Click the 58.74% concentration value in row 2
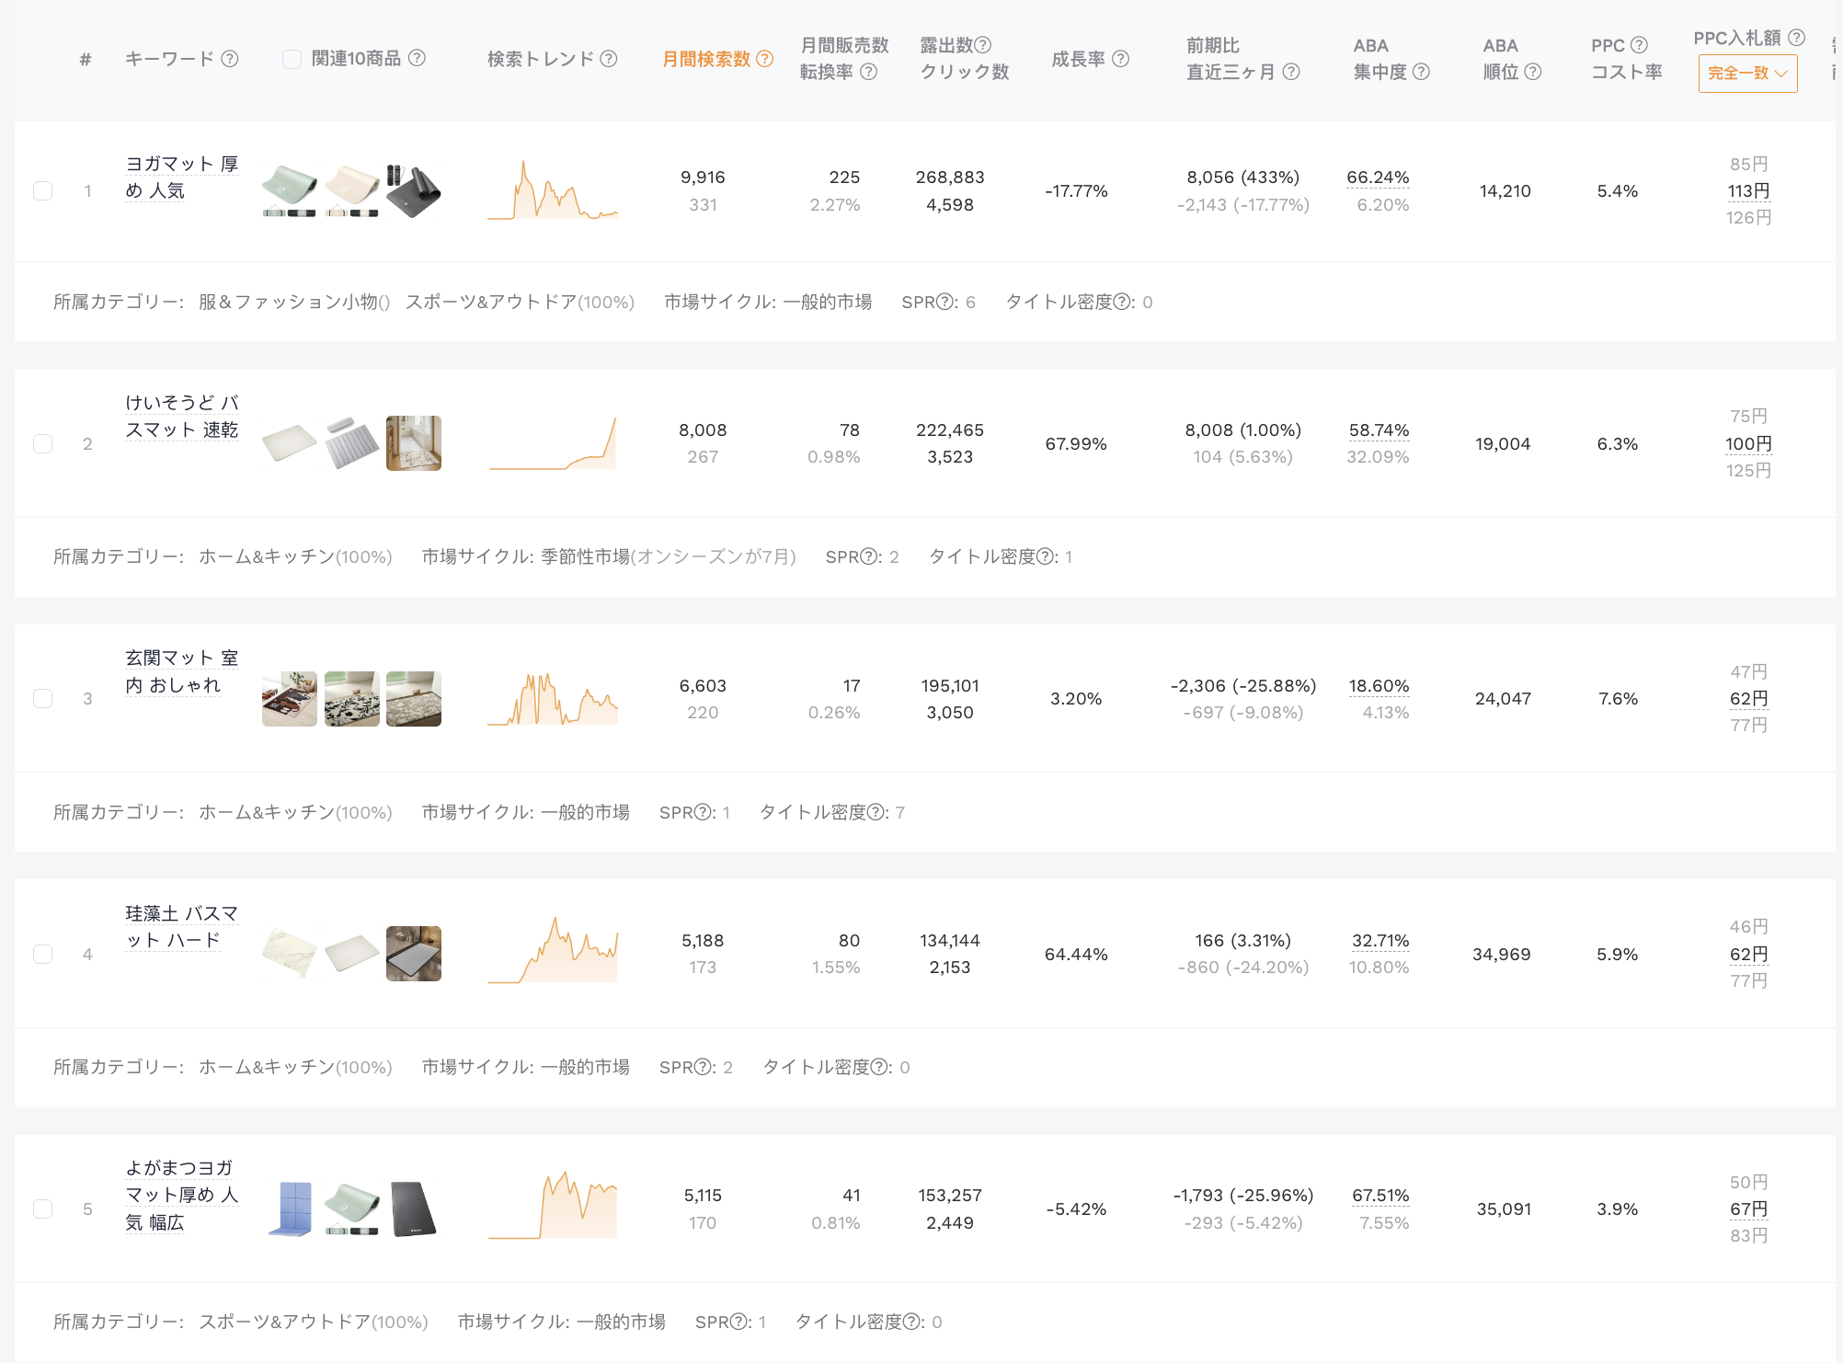The height and width of the screenshot is (1363, 1843). click(x=1379, y=430)
